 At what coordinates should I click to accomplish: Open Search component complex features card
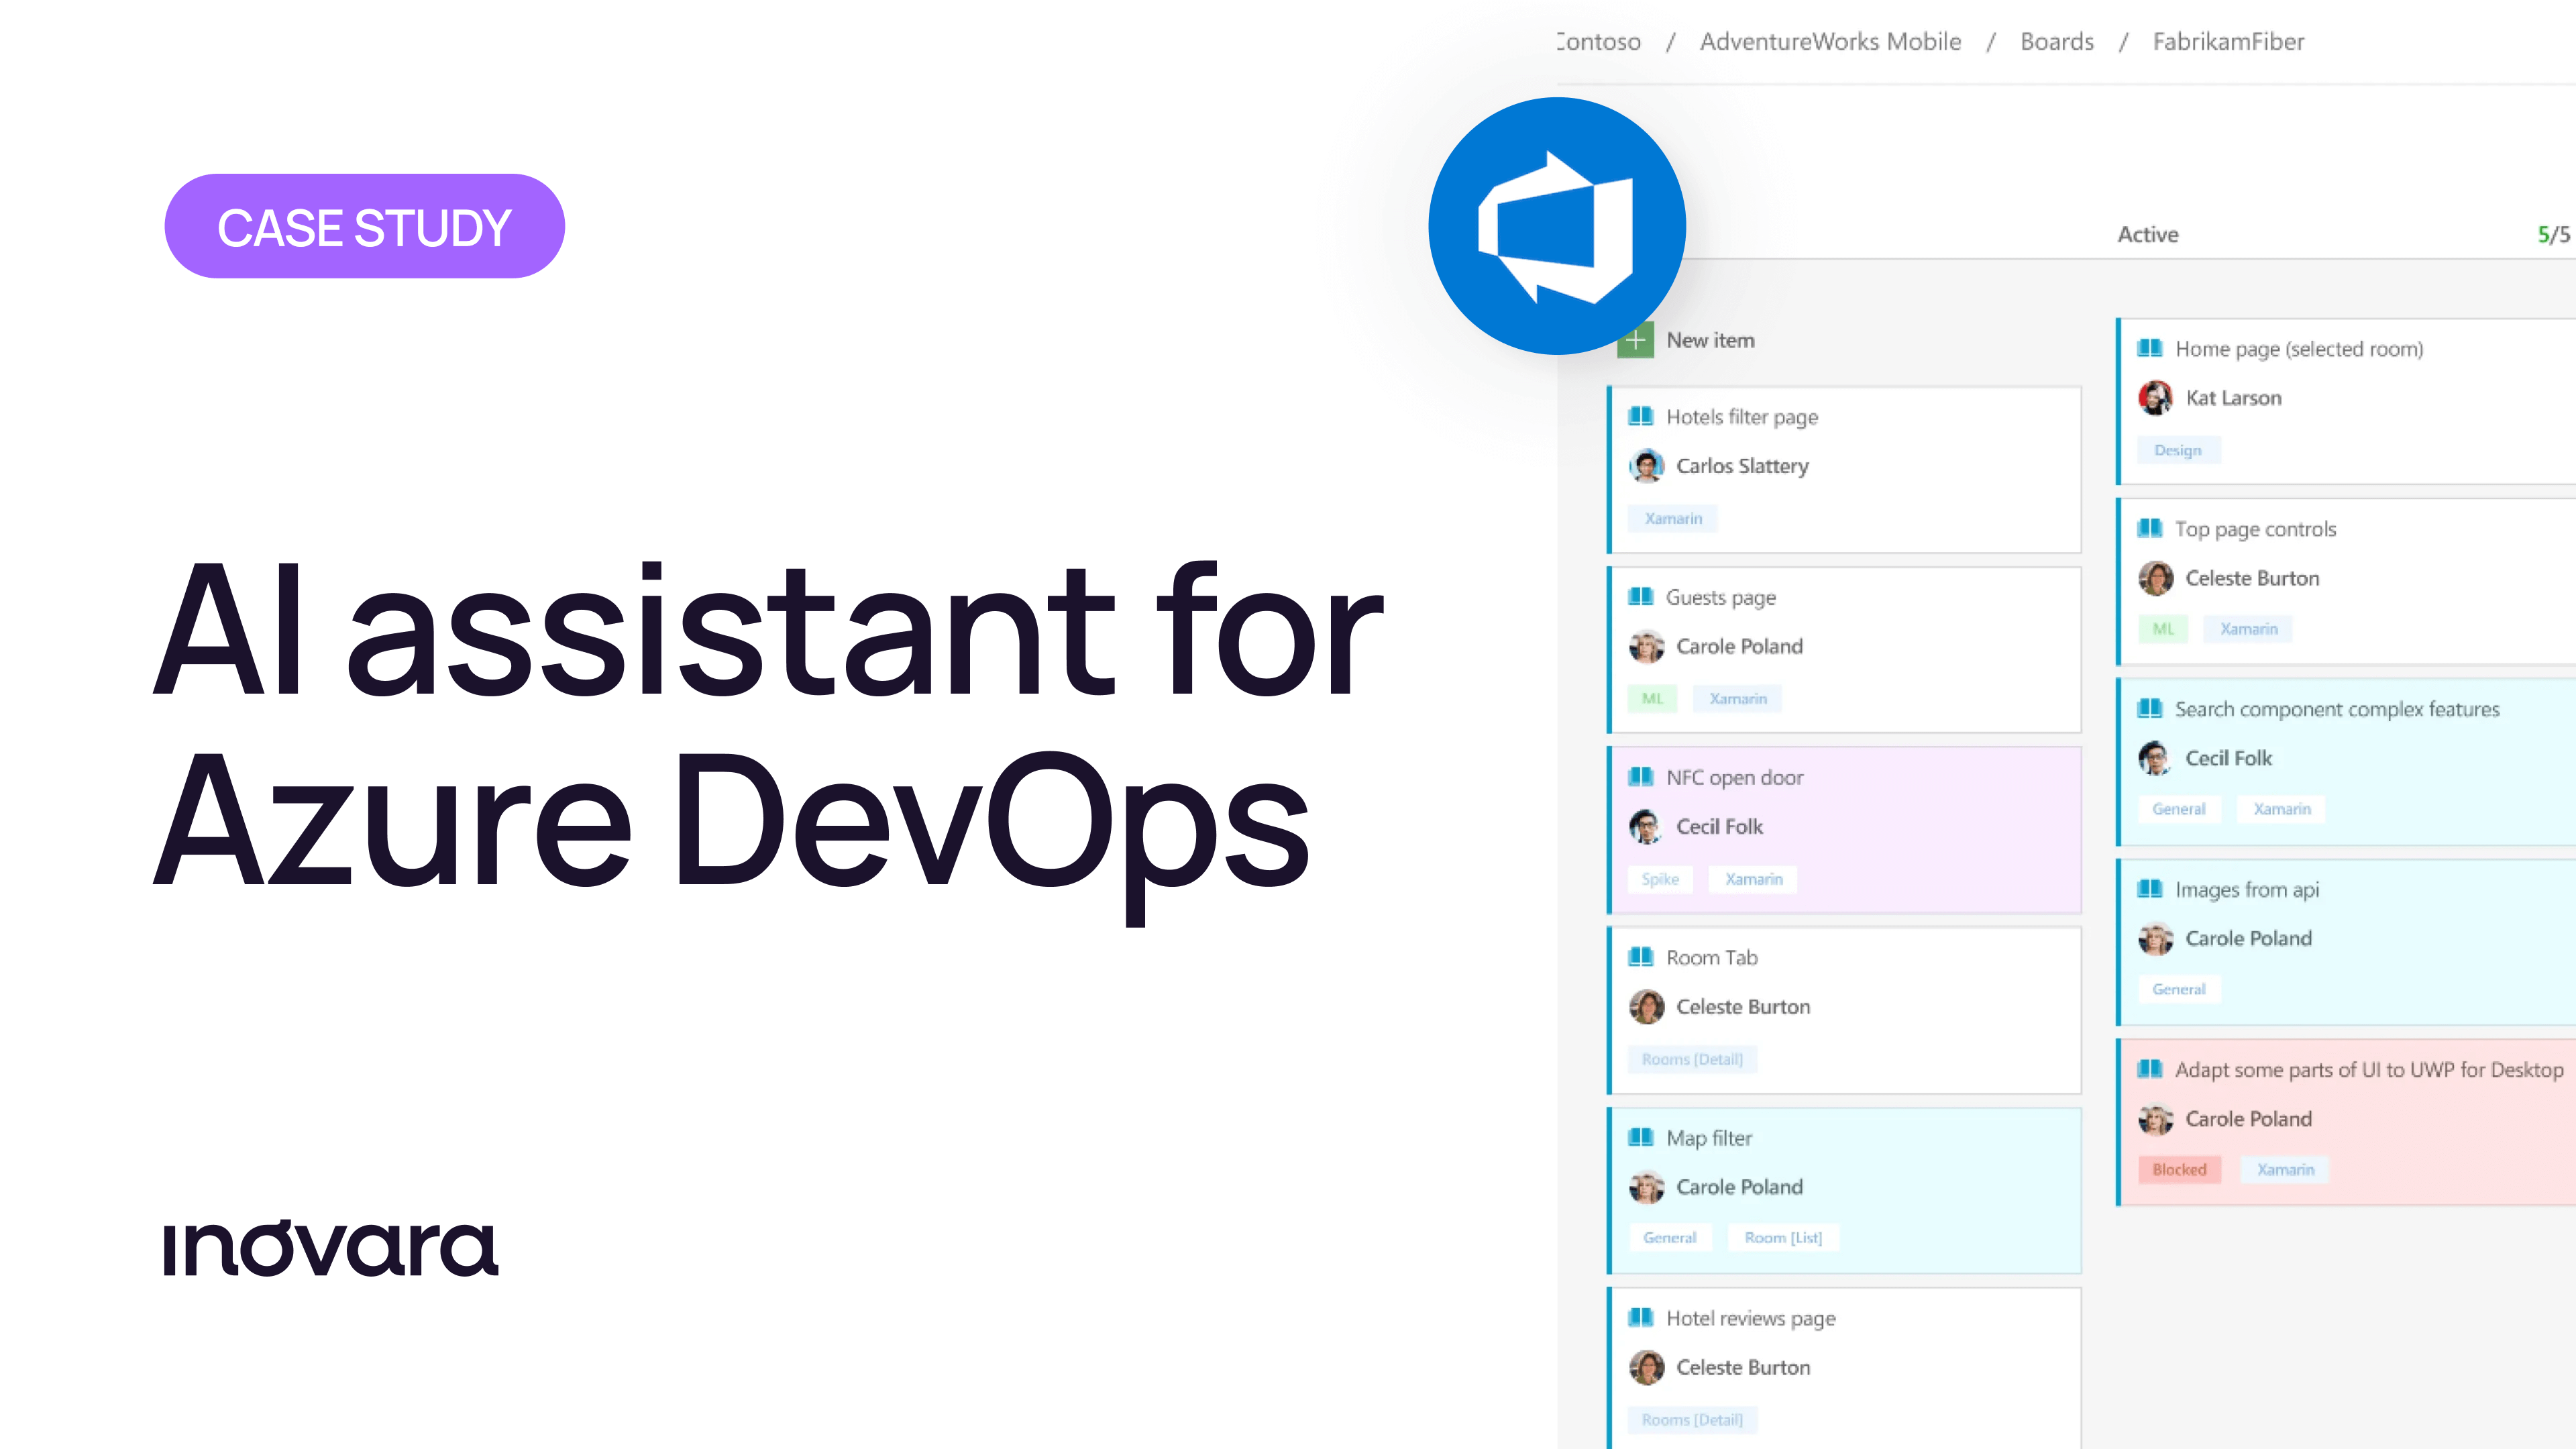(2336, 710)
